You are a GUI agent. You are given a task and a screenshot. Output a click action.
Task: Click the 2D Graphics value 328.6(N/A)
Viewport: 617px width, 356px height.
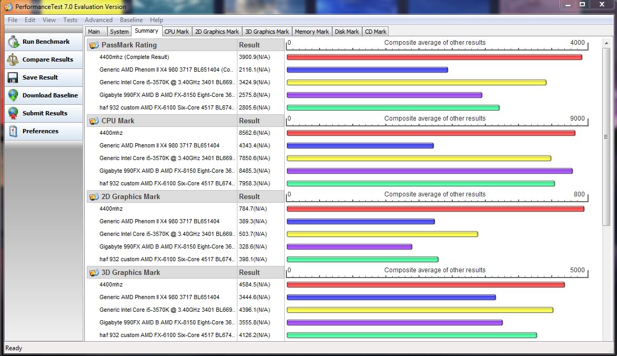click(253, 246)
